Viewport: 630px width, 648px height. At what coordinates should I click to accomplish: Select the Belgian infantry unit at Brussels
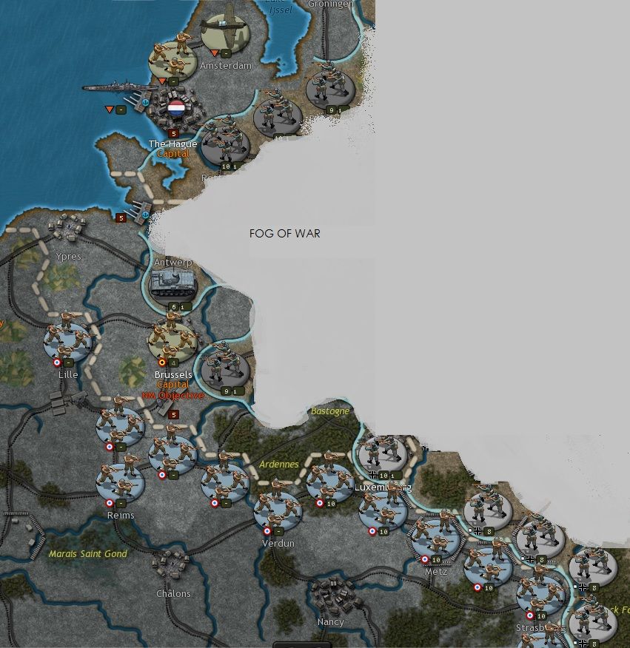172,337
